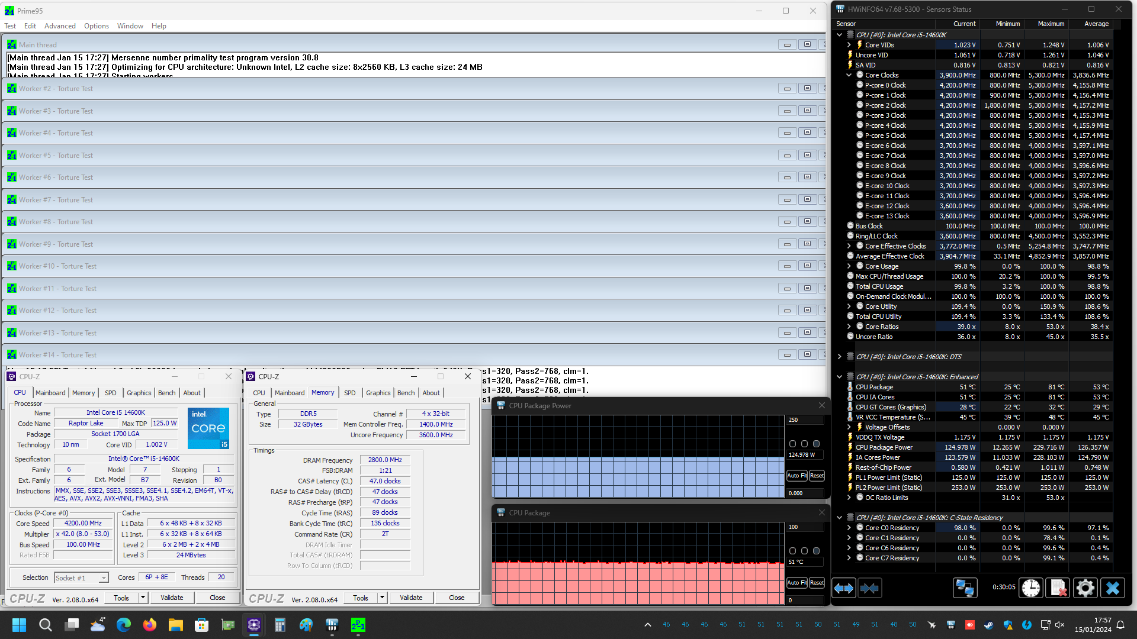Click the 100 max value field in CPU Package graph
The width and height of the screenshot is (1137, 639).
[805, 527]
